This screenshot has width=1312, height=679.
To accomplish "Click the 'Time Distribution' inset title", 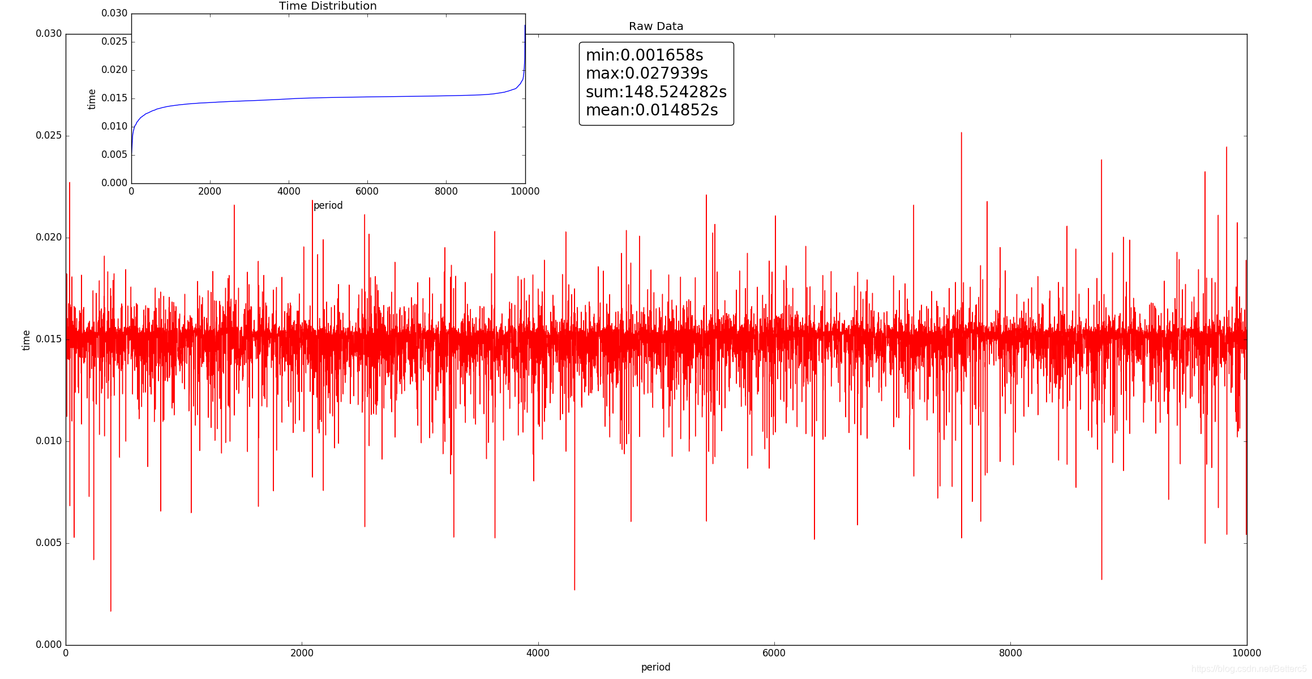I will pyautogui.click(x=328, y=6).
